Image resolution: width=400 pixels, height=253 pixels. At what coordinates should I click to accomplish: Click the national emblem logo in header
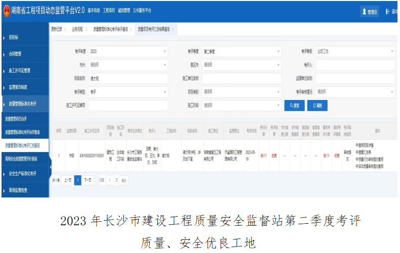pos(7,11)
